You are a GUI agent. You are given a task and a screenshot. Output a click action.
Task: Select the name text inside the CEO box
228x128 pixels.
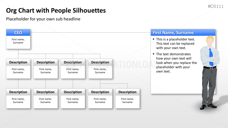click(x=18, y=41)
